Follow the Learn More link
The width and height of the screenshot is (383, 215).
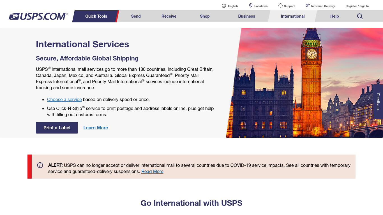coord(96,128)
